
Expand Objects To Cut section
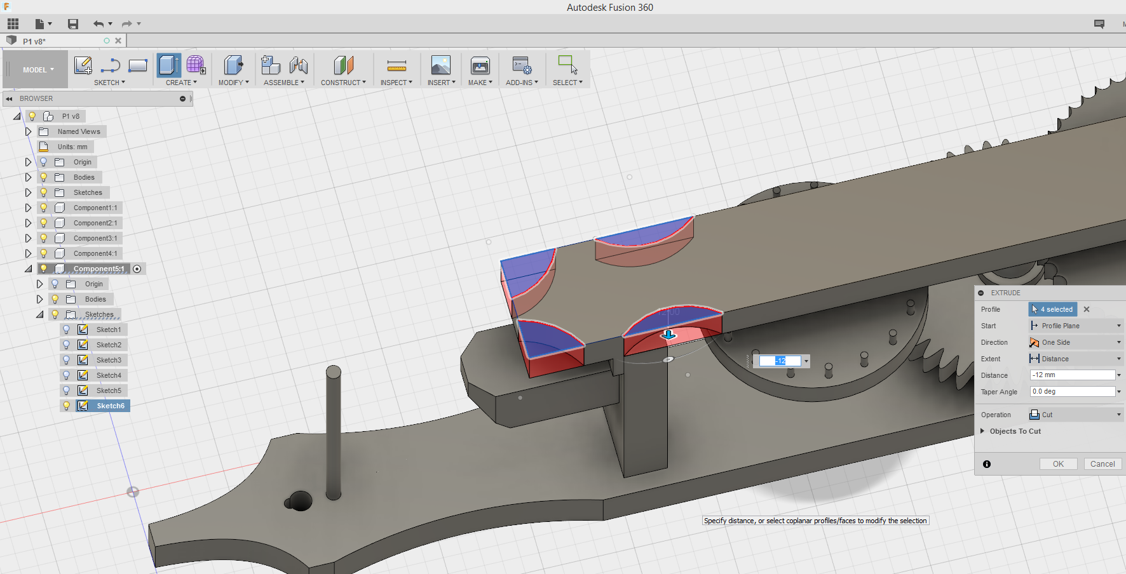coord(982,431)
